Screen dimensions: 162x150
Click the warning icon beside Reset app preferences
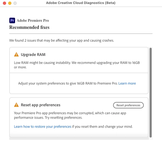pos(16,105)
